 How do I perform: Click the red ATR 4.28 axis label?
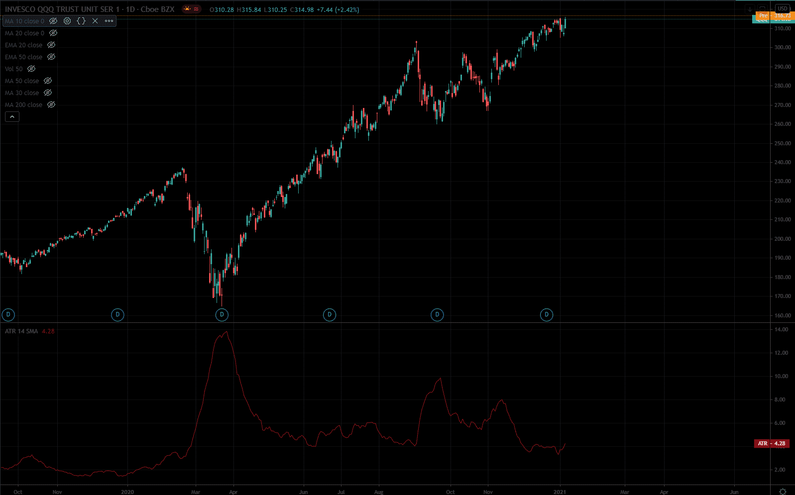click(x=772, y=443)
